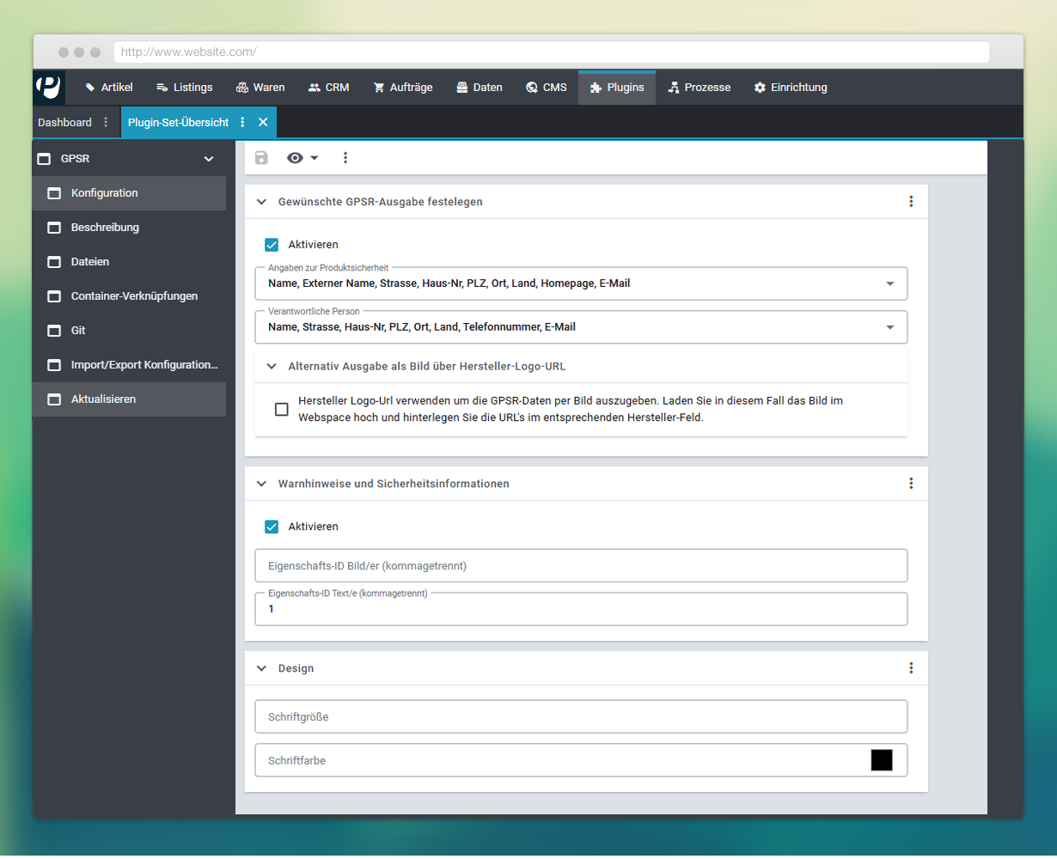Open three-dot menu of Warnhinweise section
The width and height of the screenshot is (1057, 859).
point(911,484)
